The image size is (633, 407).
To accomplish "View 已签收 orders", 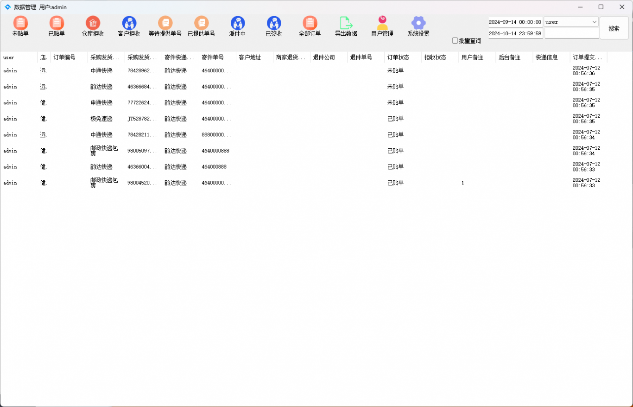I will pos(273,26).
